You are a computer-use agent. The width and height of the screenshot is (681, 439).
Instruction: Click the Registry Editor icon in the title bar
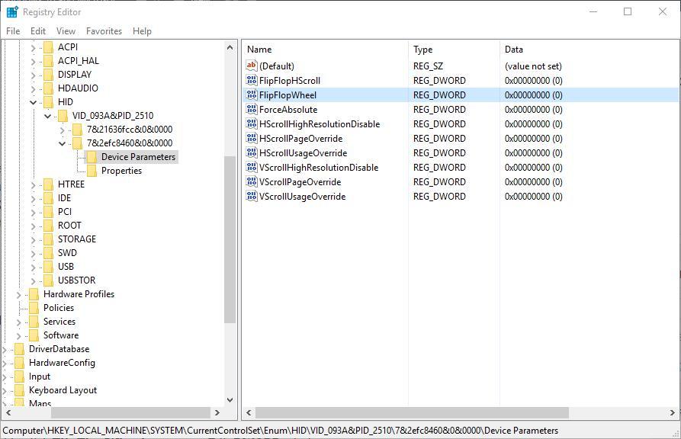11,11
